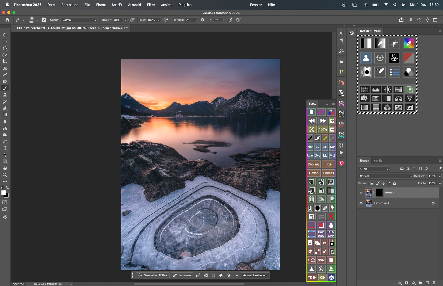Select the Ebene 1 layer mask thumbnail
Image resolution: width=443 pixels, height=286 pixels.
coord(379,193)
